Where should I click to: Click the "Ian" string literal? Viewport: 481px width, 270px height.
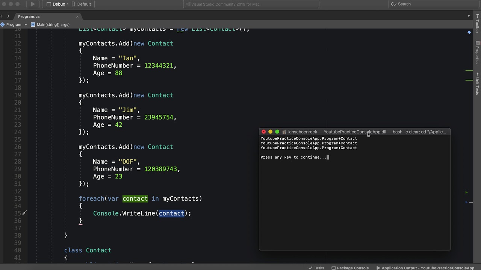(x=128, y=58)
